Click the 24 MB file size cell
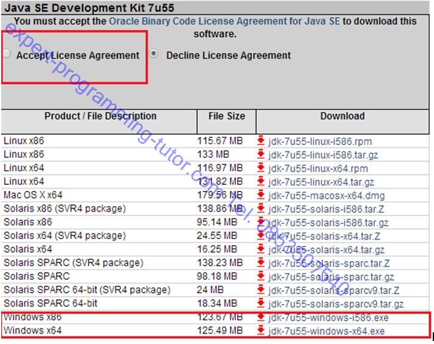 pos(210,290)
